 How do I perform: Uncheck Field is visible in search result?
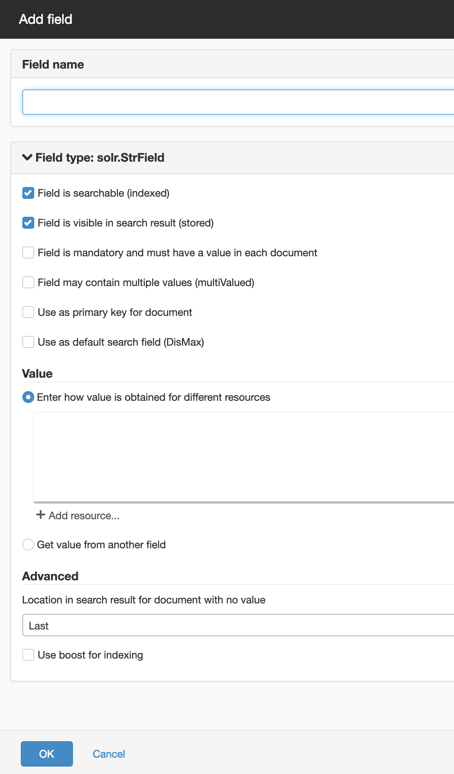click(28, 223)
